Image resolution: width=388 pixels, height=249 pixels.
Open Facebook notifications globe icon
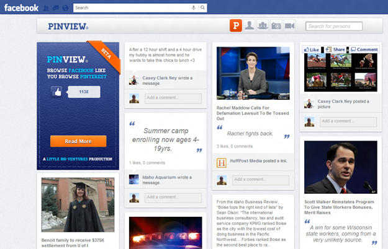[65, 8]
